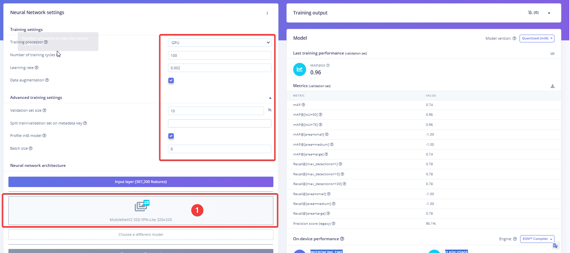
Task: Open the Quantized (int8) model version dropdown
Action: coord(537,38)
